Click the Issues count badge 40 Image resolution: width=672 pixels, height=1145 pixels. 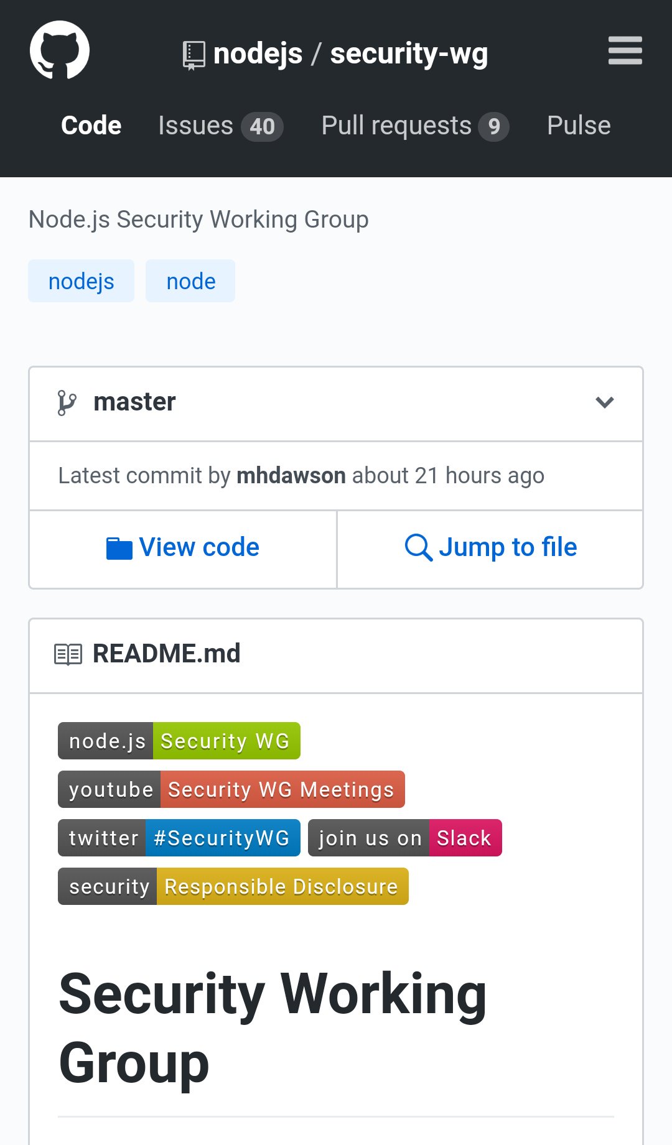coord(262,127)
